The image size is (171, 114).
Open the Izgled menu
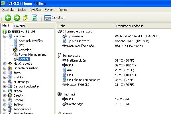pyautogui.click(x=22, y=10)
